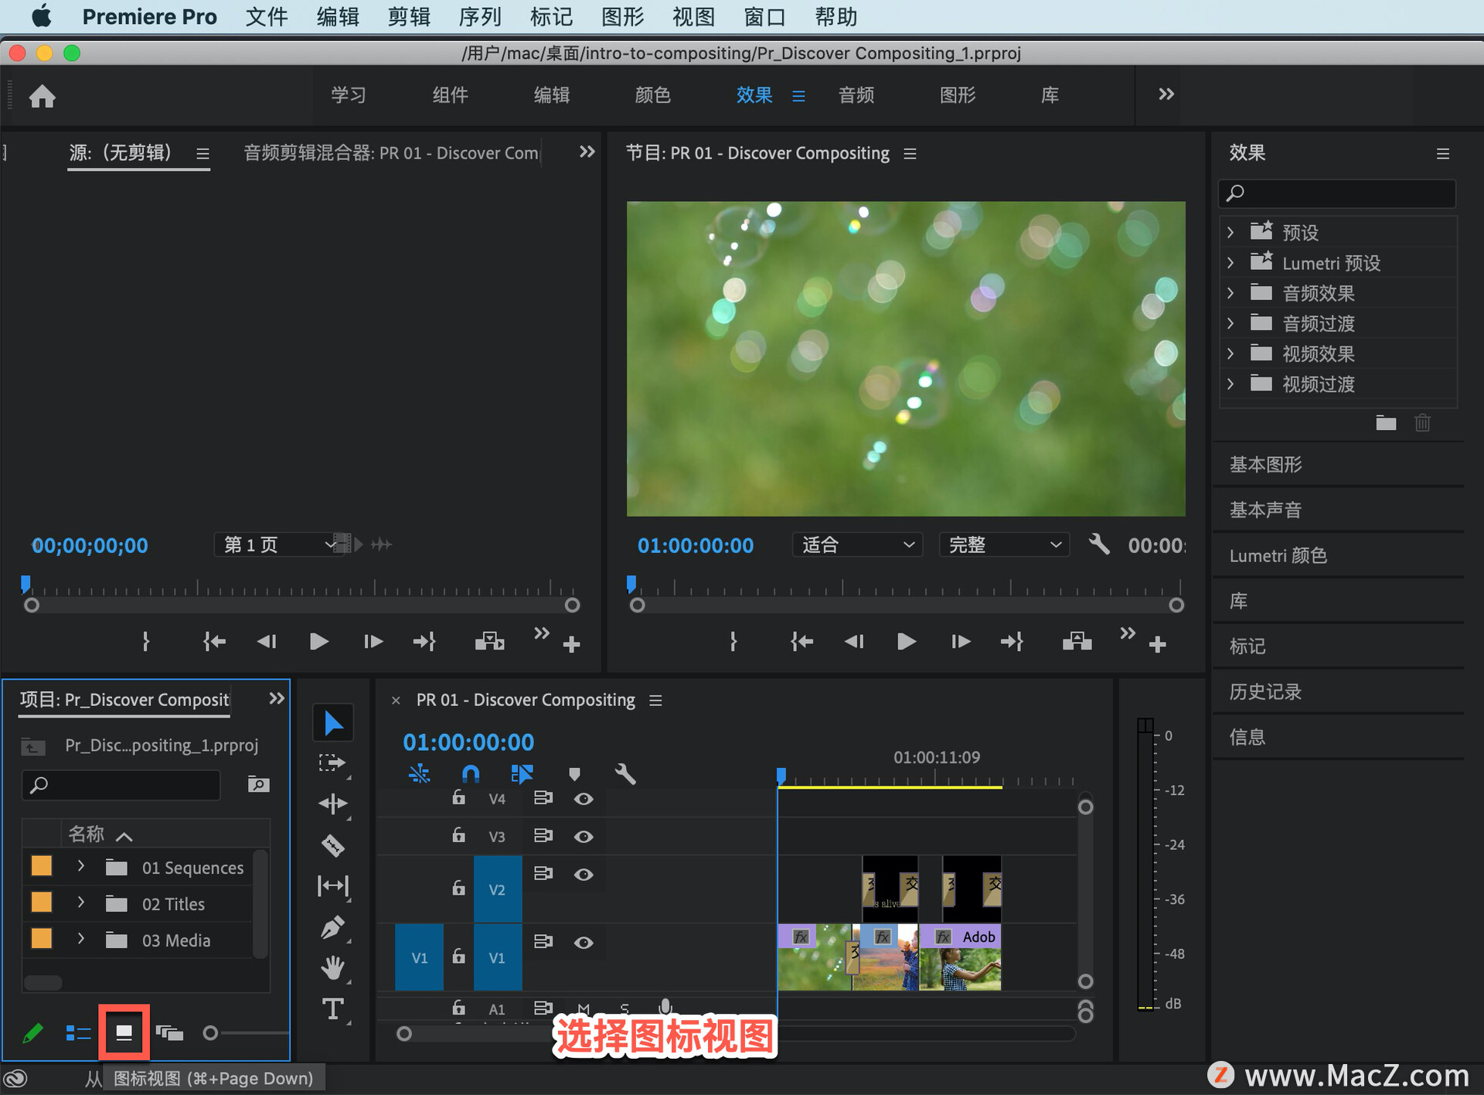Switch to the 编辑 workspace tab
Screen dimensions: 1484x1095
tap(551, 95)
